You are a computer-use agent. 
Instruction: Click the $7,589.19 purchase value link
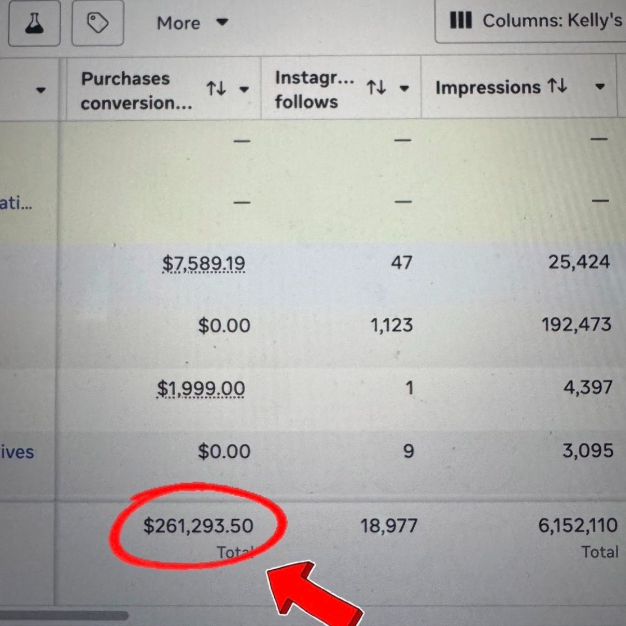point(203,263)
